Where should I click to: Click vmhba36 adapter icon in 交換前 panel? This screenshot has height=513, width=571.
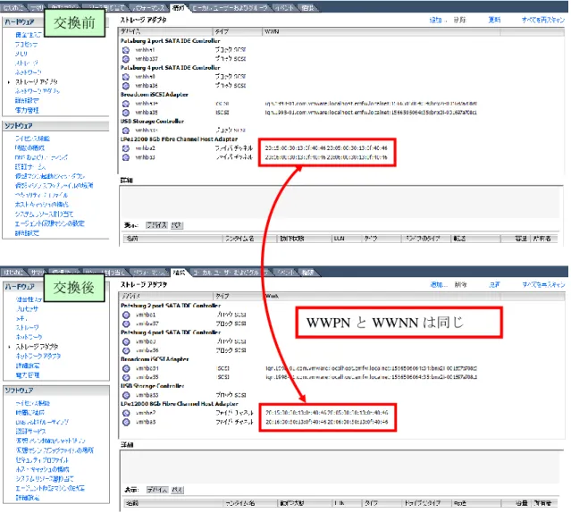pyautogui.click(x=126, y=86)
